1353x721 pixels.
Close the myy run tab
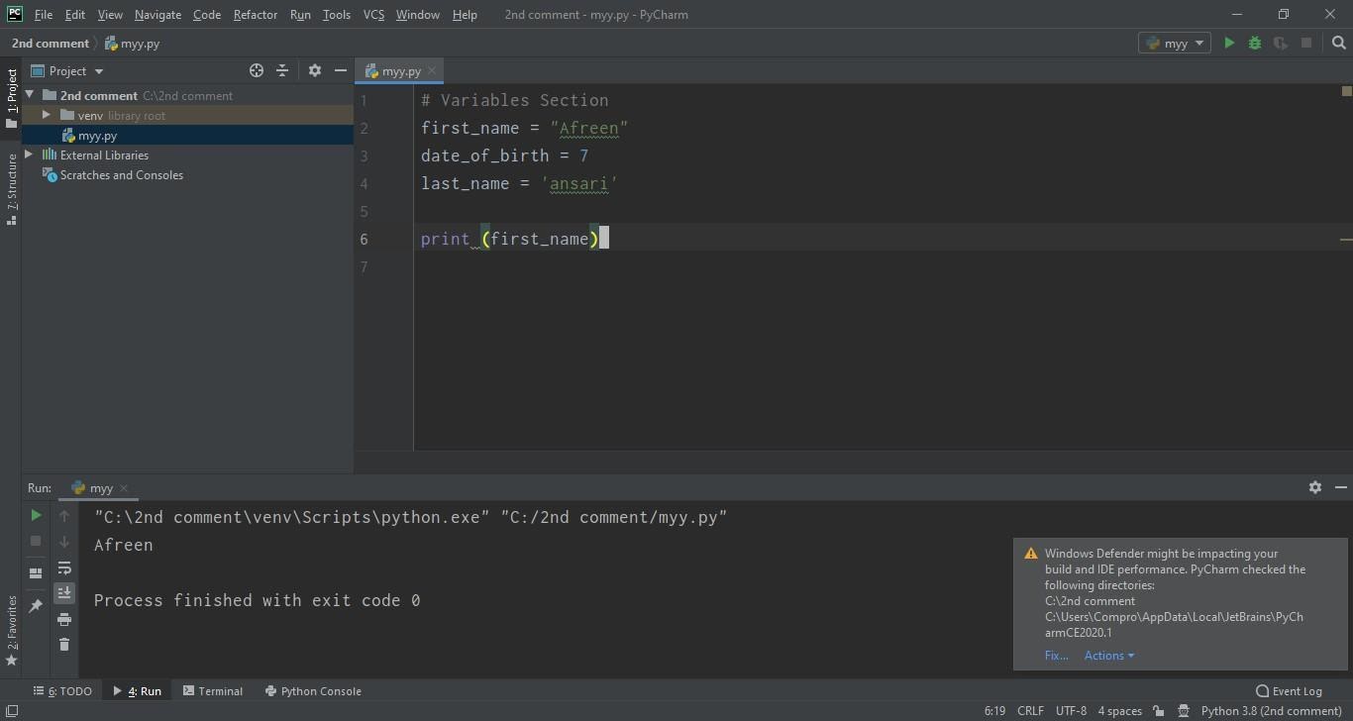pyautogui.click(x=124, y=488)
